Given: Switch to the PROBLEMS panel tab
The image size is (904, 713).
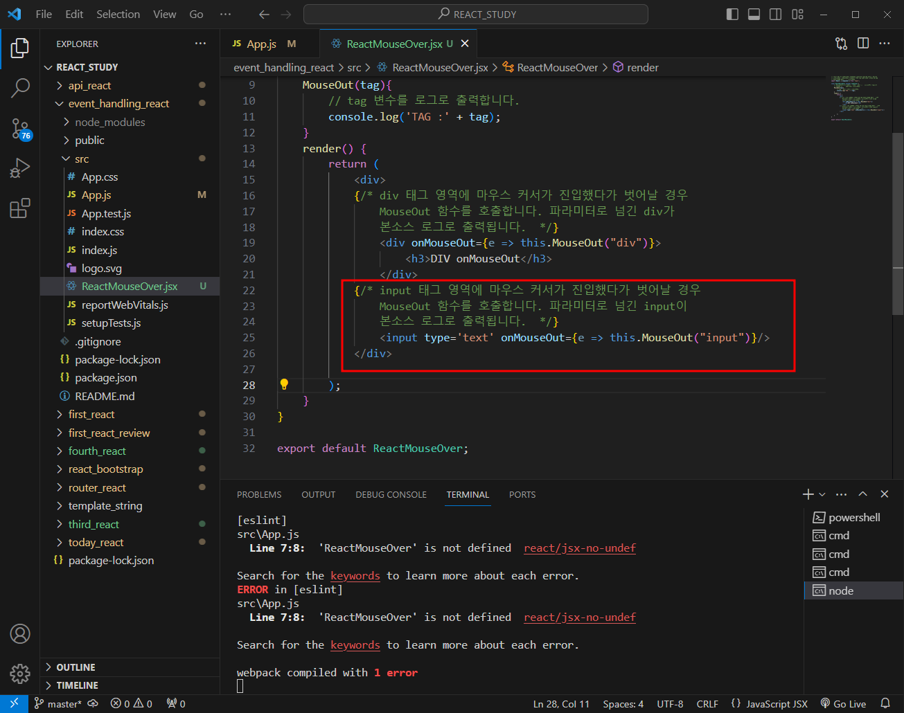Looking at the screenshot, I should (259, 494).
